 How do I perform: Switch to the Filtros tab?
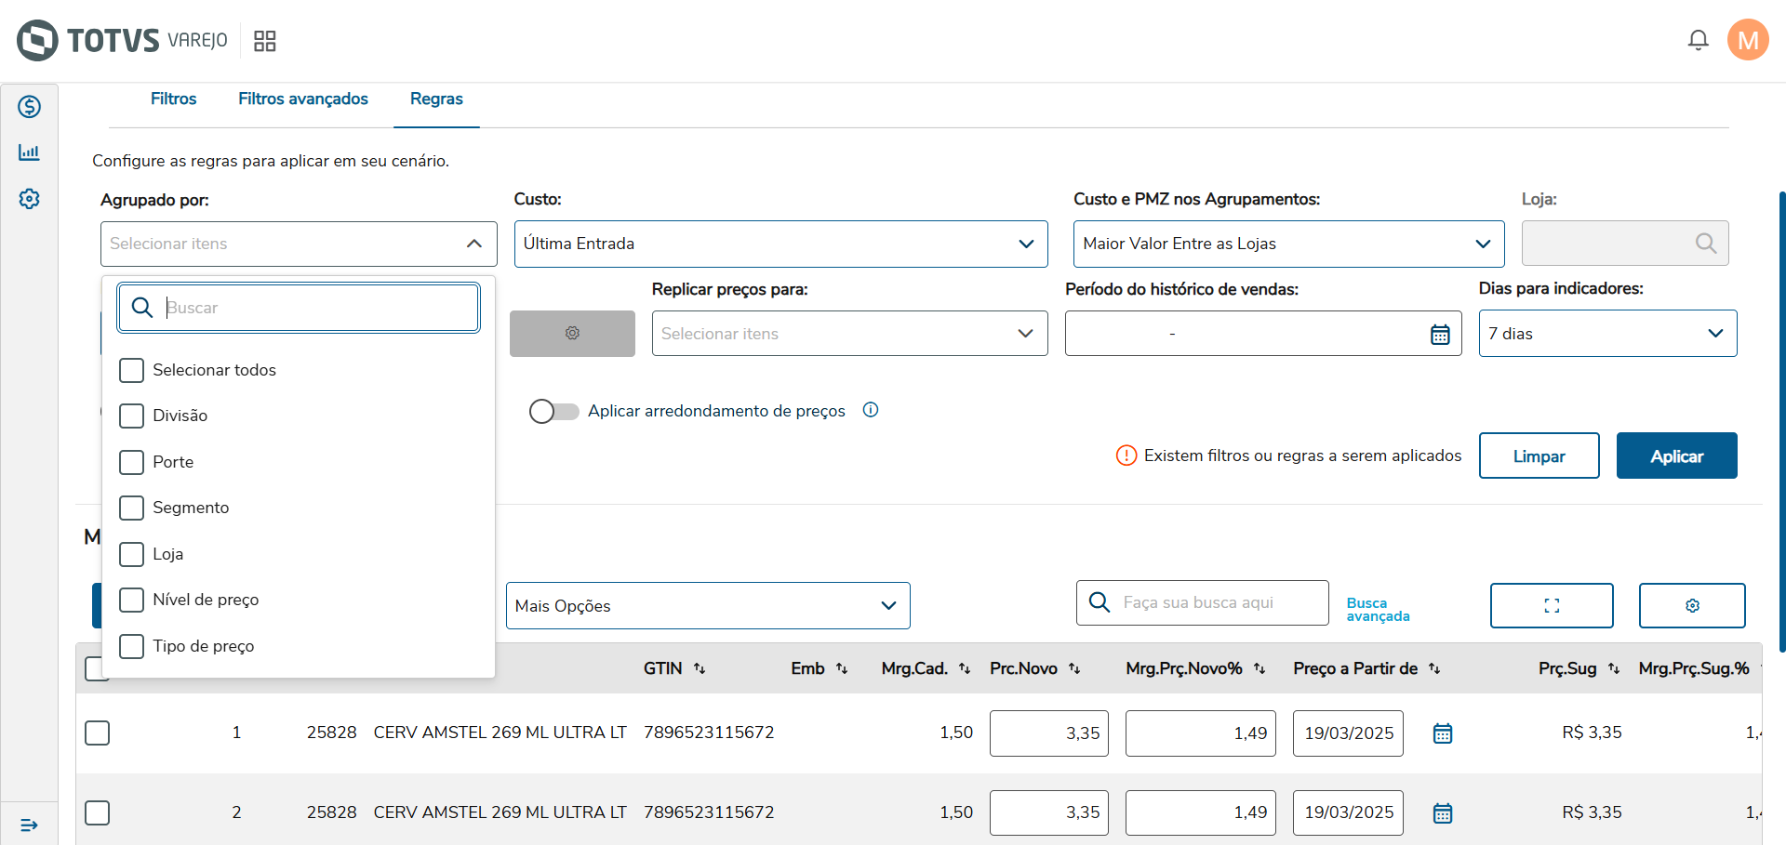coord(174,99)
